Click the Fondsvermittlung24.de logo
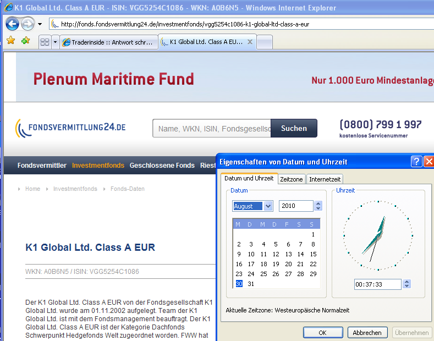Screen dimensions: 434x341 70,128
